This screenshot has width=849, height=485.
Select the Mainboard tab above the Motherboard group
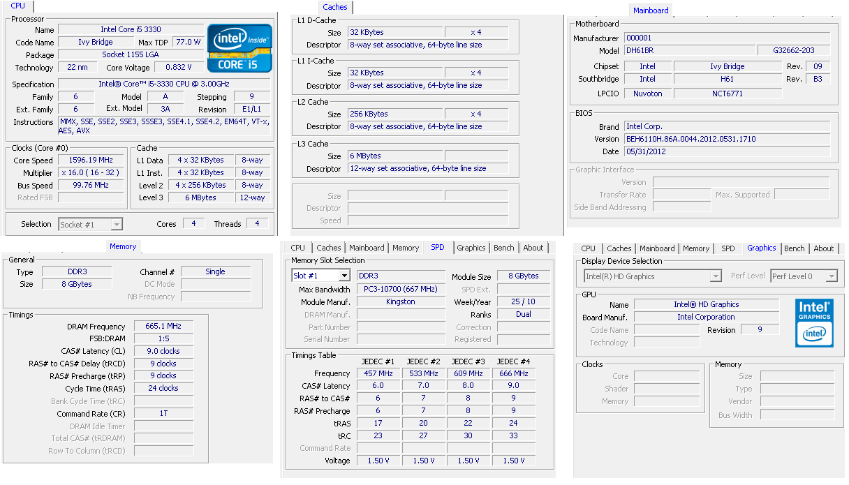tap(651, 10)
